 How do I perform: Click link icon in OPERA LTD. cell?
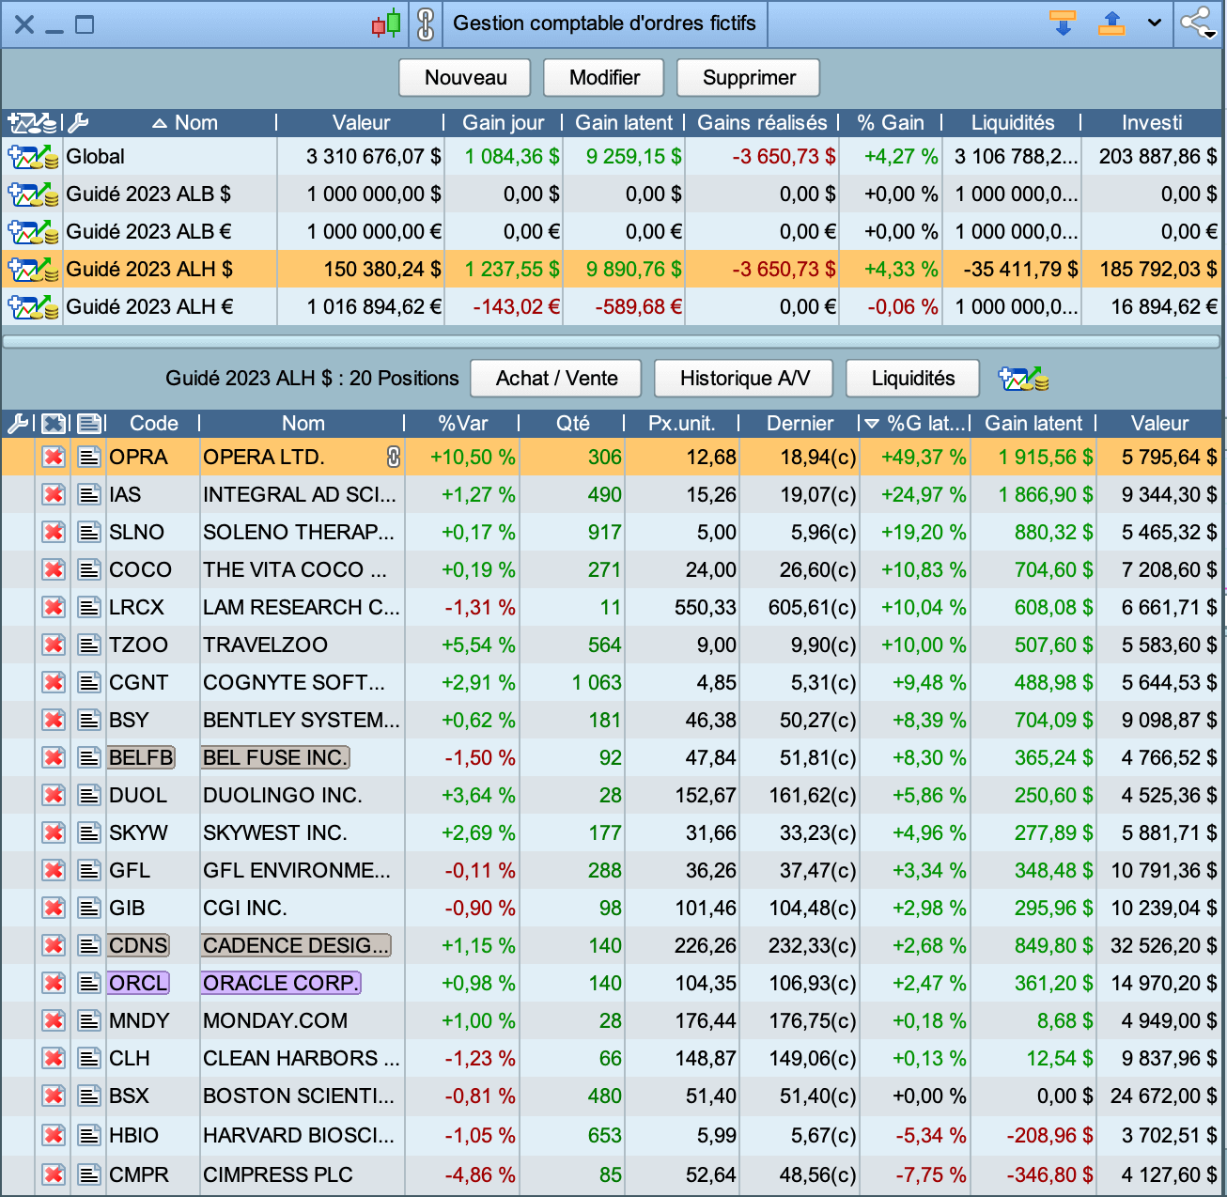[x=393, y=458]
